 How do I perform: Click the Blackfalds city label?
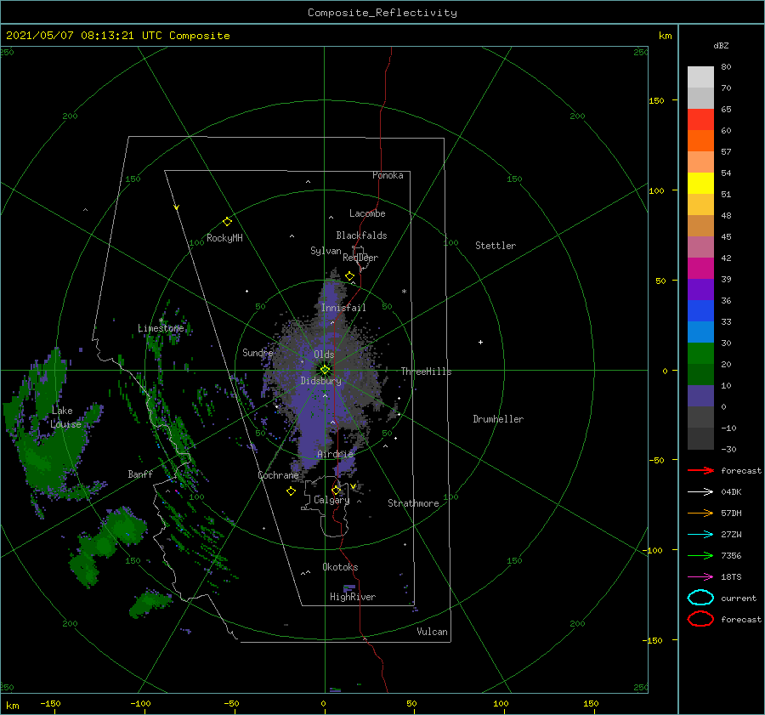click(361, 235)
